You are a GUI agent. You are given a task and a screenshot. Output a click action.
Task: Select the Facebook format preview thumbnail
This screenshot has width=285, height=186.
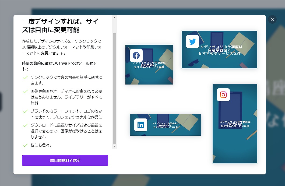tap(149, 65)
